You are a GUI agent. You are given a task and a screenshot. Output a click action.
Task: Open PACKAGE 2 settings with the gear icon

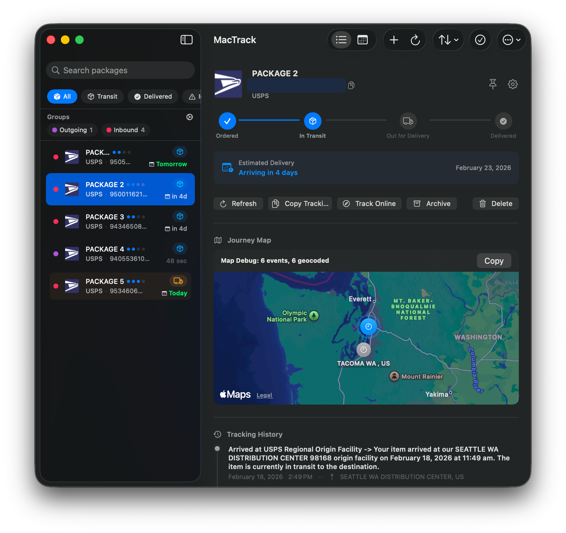[x=513, y=84]
